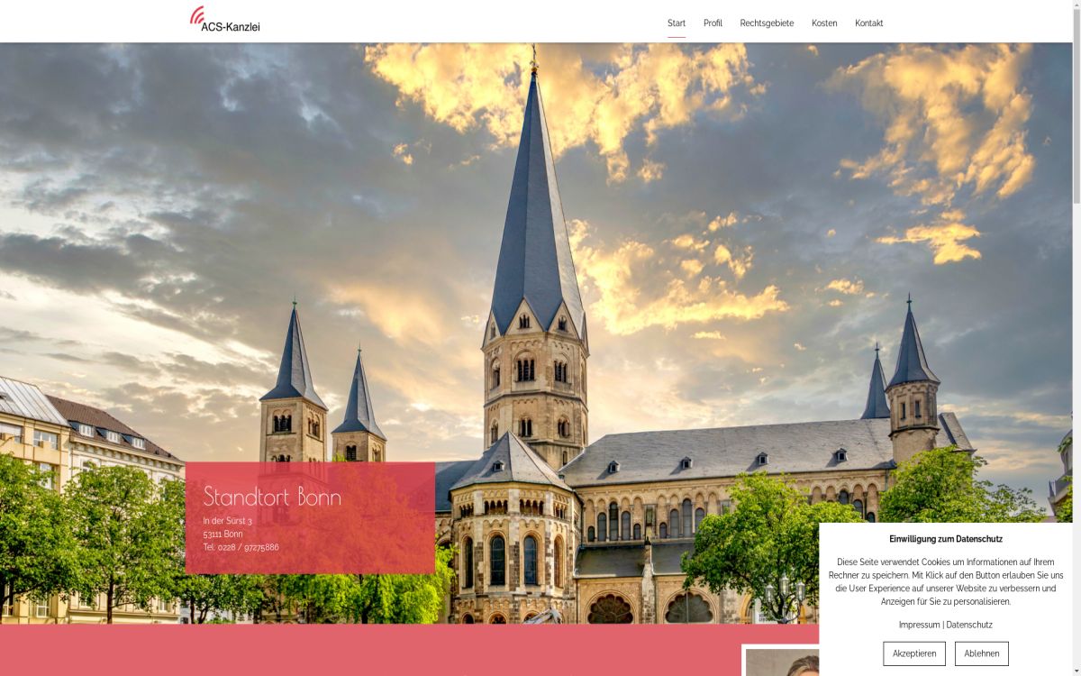1081x676 pixels.
Task: Accept cookies via Akzeptieren button
Action: click(914, 653)
